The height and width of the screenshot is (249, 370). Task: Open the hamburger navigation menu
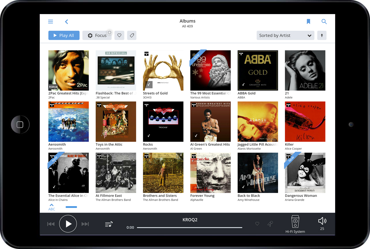click(x=51, y=22)
